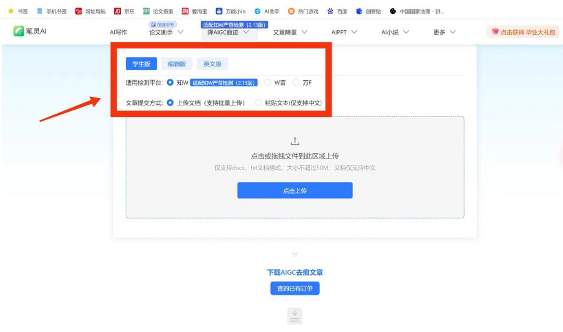This screenshot has height=332, width=563.
Task: Click text 点击或拖拽文件到此区域上传
Action: pyautogui.click(x=295, y=156)
